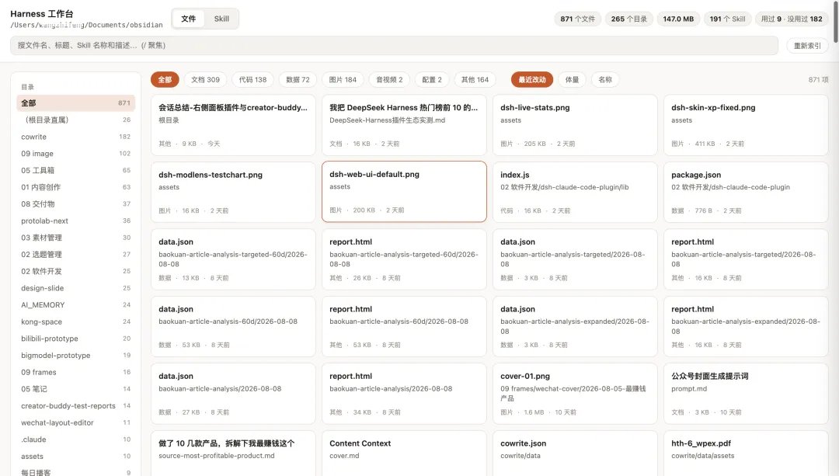Filter by 其他 164

[x=475, y=80]
